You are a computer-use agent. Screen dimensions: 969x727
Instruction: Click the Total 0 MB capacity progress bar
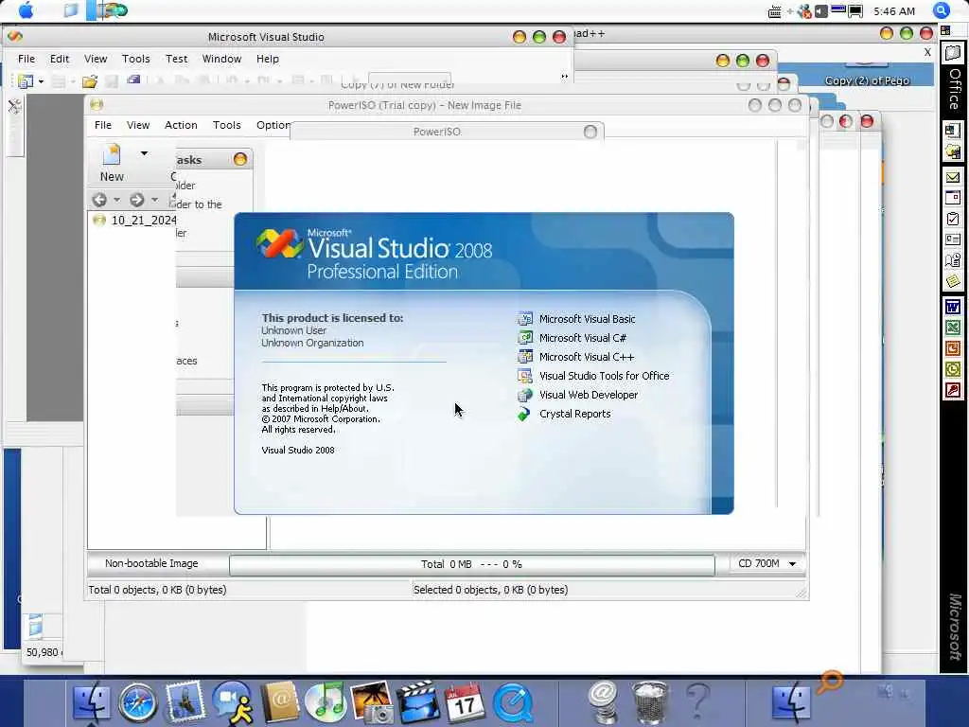click(472, 564)
